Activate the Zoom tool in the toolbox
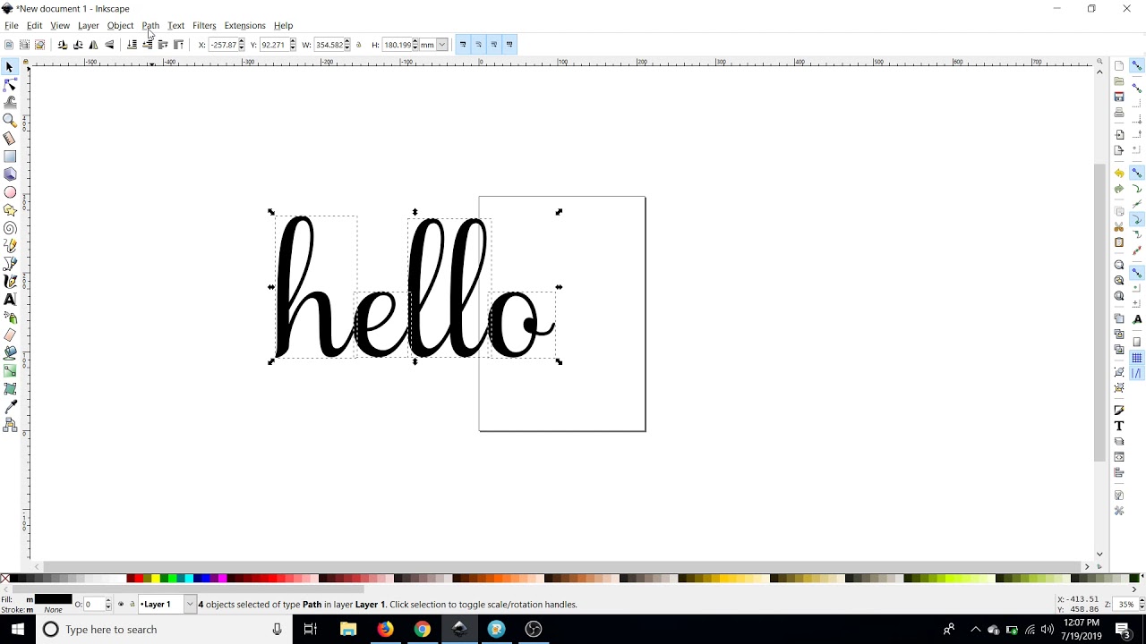 pyautogui.click(x=10, y=121)
